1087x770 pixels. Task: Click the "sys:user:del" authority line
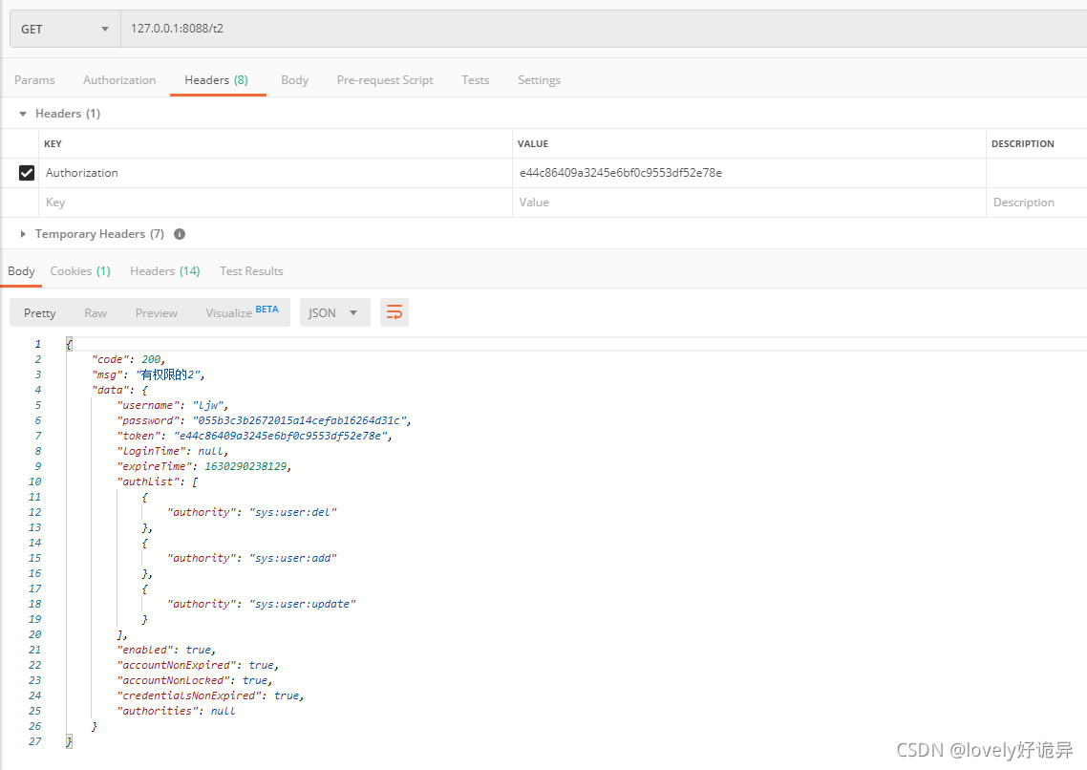[x=251, y=512]
